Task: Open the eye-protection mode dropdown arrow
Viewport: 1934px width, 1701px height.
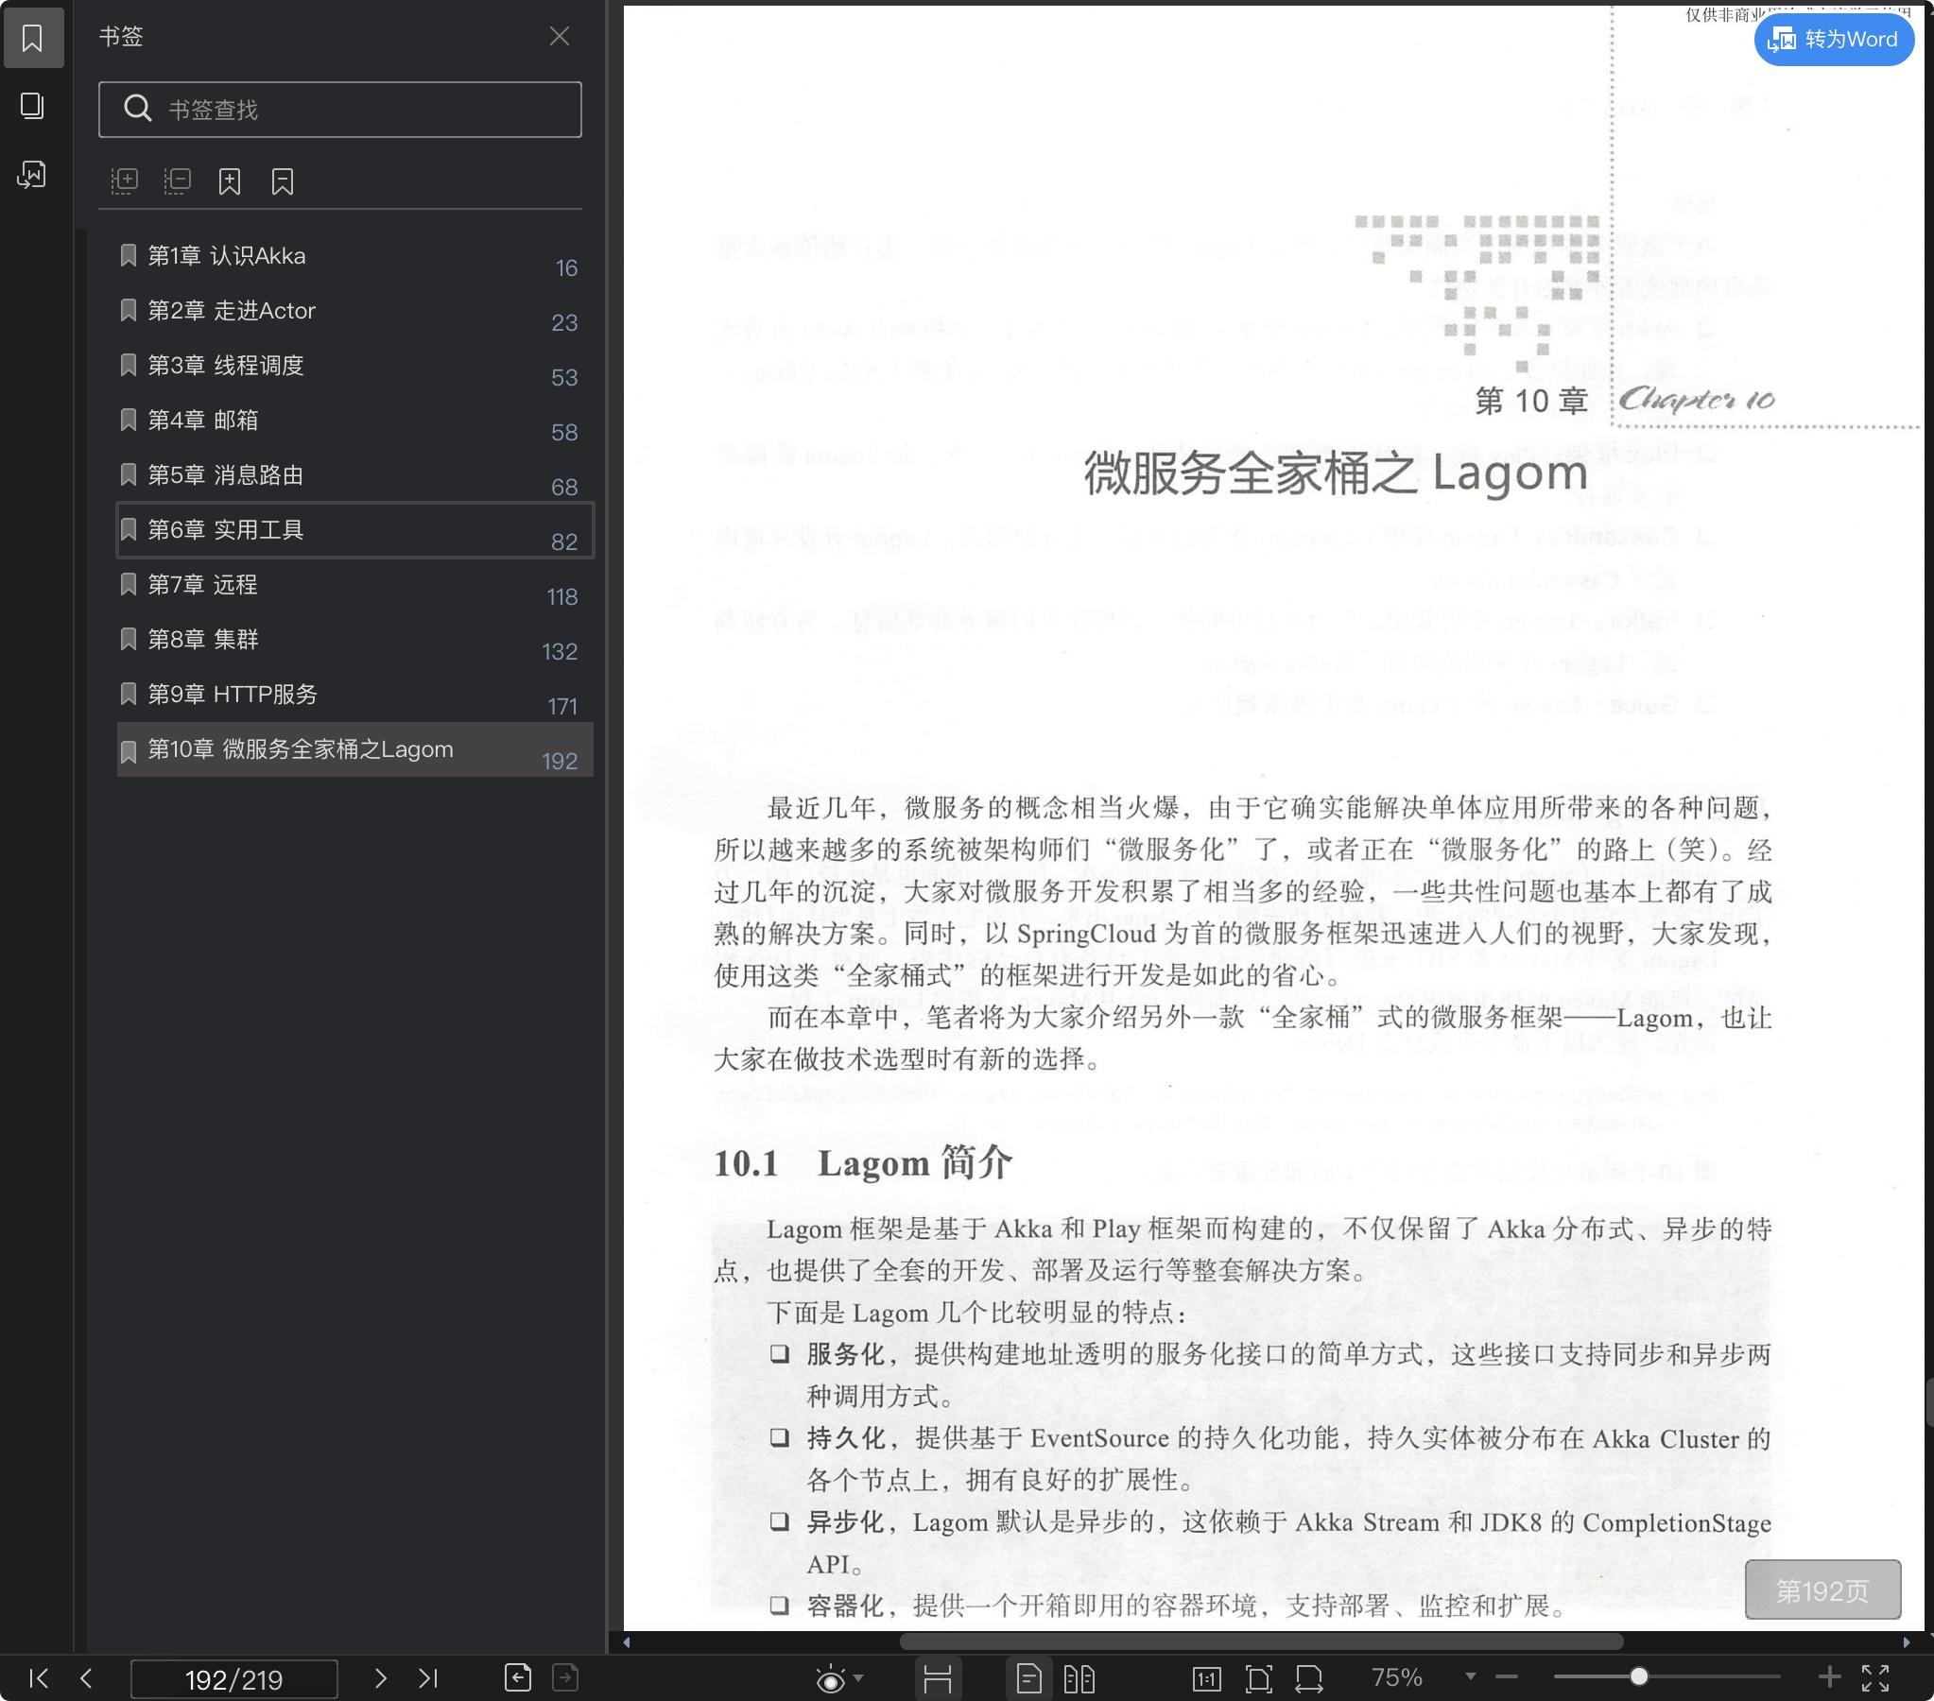Action: coord(858,1678)
